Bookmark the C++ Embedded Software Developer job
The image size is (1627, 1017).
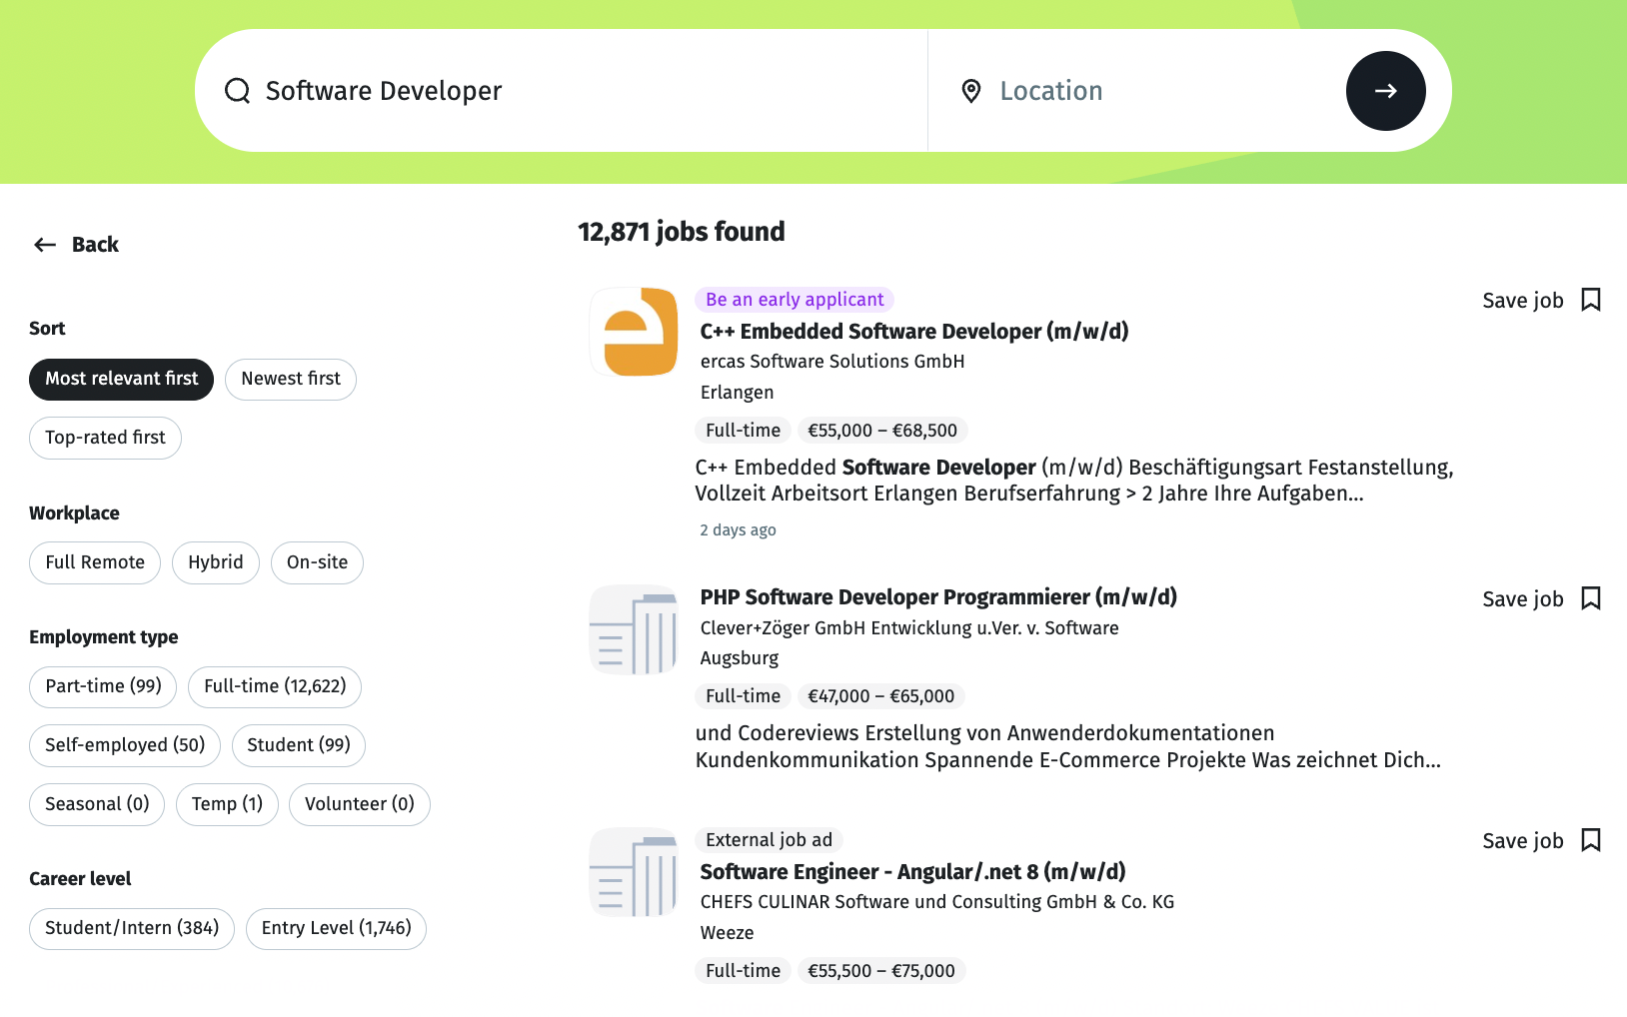pos(1590,300)
